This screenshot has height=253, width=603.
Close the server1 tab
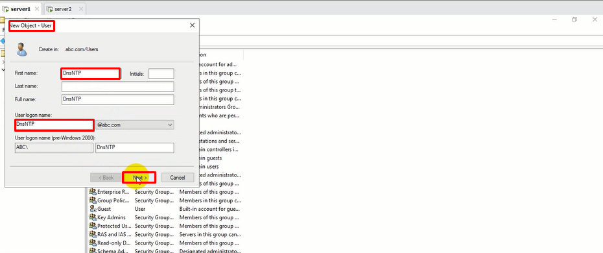click(x=36, y=9)
